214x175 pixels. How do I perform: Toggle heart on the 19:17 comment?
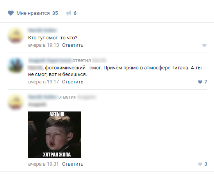200,82
